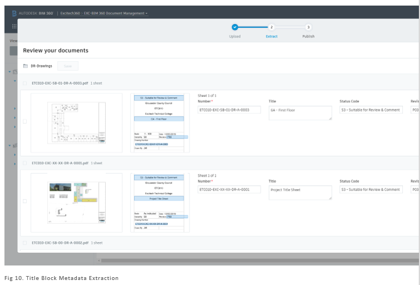Click the DR-Drawings folder name
The width and height of the screenshot is (420, 285).
point(41,66)
